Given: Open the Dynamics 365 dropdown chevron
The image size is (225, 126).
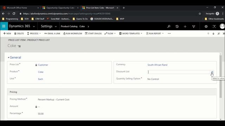Looking at the screenshot, I should pyautogui.click(x=34, y=27).
